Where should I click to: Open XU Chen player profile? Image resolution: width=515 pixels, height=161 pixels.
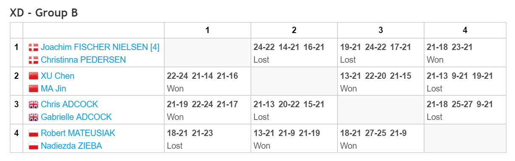click(57, 76)
